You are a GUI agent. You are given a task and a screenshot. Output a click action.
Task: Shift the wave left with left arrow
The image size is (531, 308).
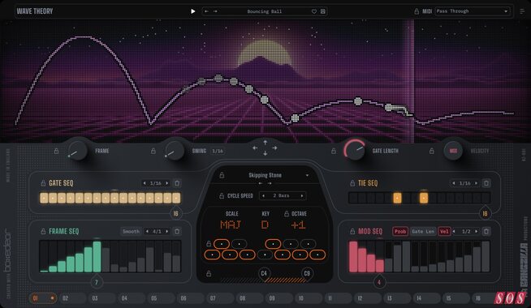tap(255, 148)
